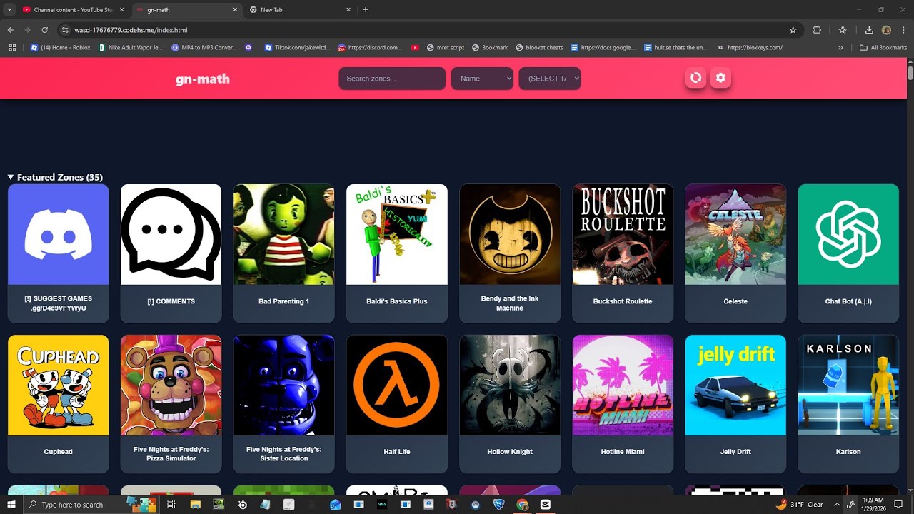Bookmark this page with the star icon
Image resolution: width=914 pixels, height=514 pixels.
793,30
